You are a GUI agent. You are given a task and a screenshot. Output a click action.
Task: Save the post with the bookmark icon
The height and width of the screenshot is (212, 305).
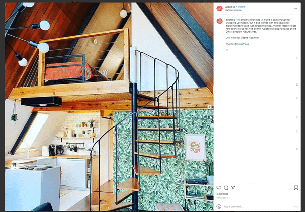point(296,188)
